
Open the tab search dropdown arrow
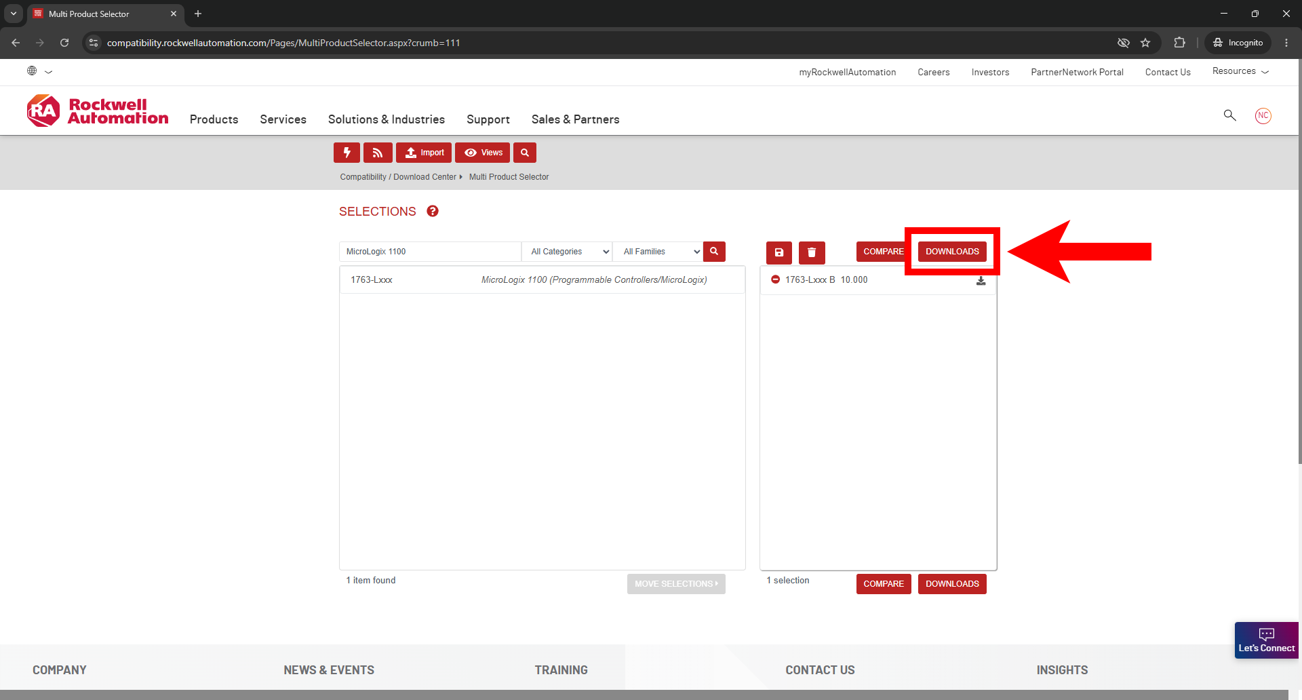tap(14, 14)
